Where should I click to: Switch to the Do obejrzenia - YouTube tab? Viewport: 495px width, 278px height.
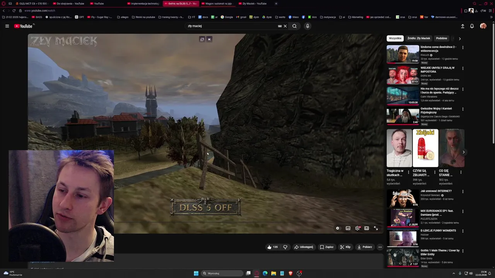coord(68,3)
